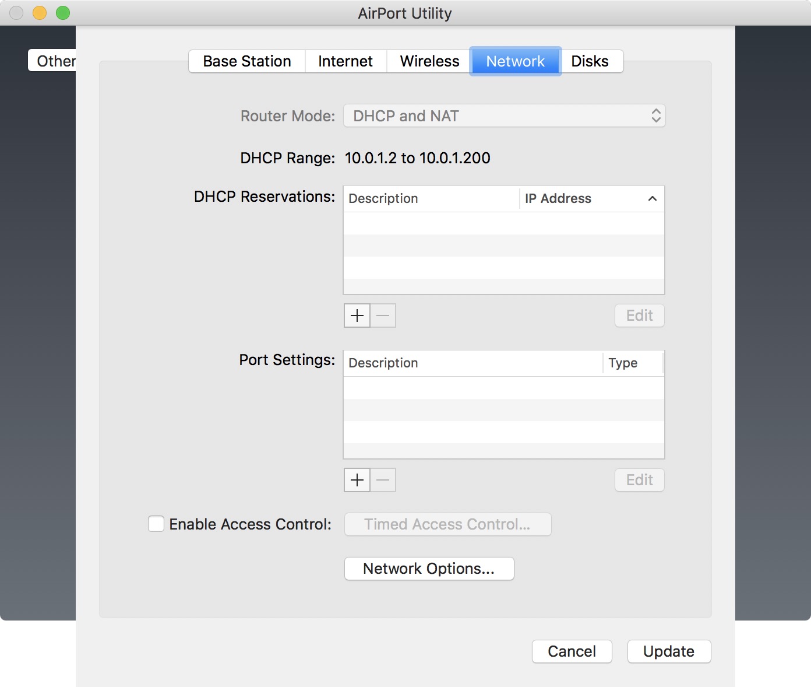Sort DHCP Reservations by Description header
Viewport: 811px width, 687px height.
431,199
